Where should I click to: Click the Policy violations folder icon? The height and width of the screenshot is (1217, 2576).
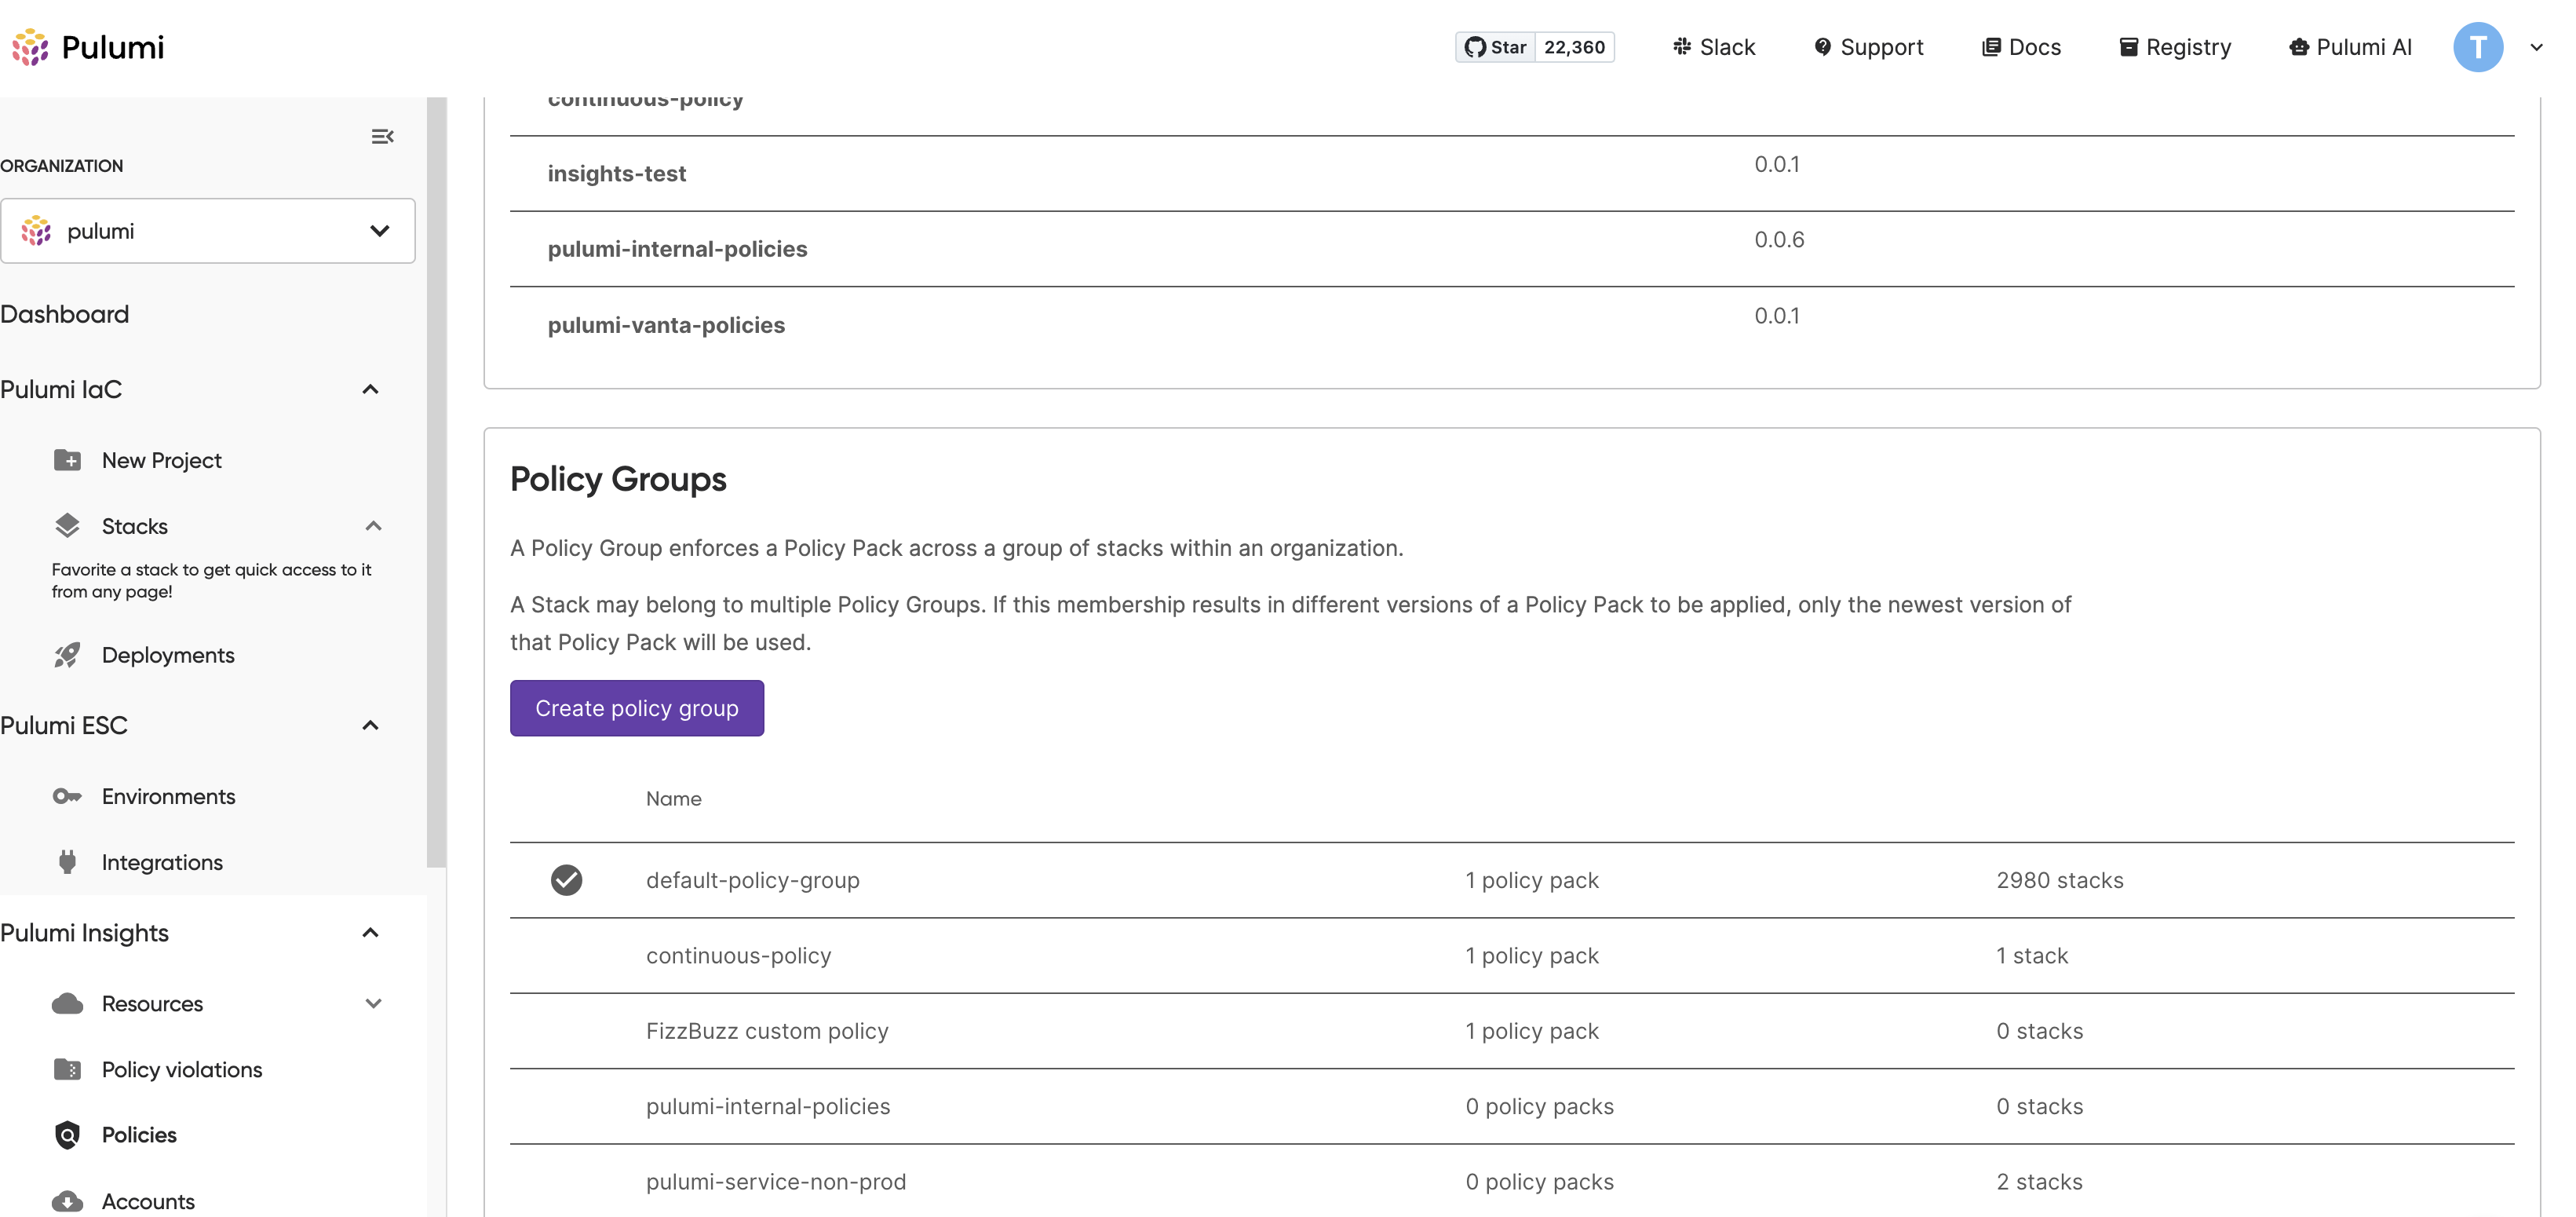tap(67, 1069)
